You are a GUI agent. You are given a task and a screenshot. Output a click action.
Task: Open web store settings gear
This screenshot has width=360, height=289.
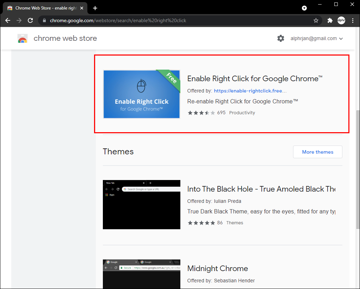pos(280,38)
